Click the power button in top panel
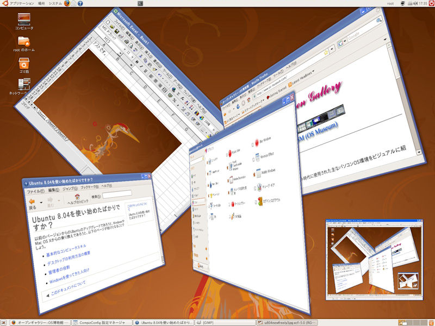Screen dimensions: 435x326 pyautogui.click(x=432, y=3)
